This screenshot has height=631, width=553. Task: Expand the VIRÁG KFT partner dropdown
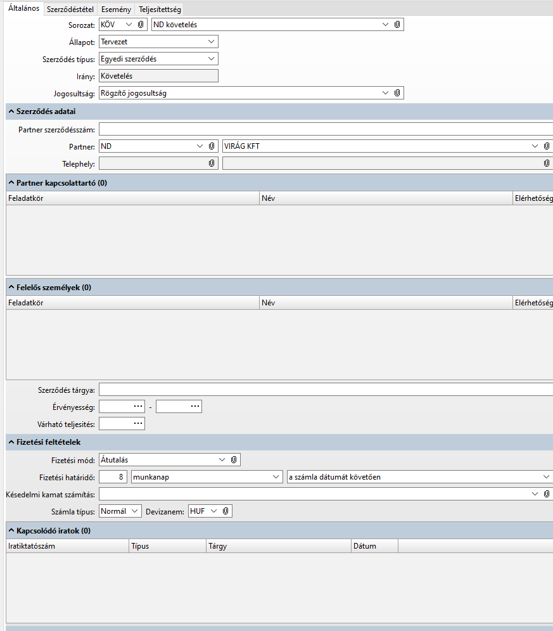click(x=535, y=146)
